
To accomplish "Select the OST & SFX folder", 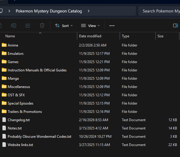I will click(x=16, y=95).
